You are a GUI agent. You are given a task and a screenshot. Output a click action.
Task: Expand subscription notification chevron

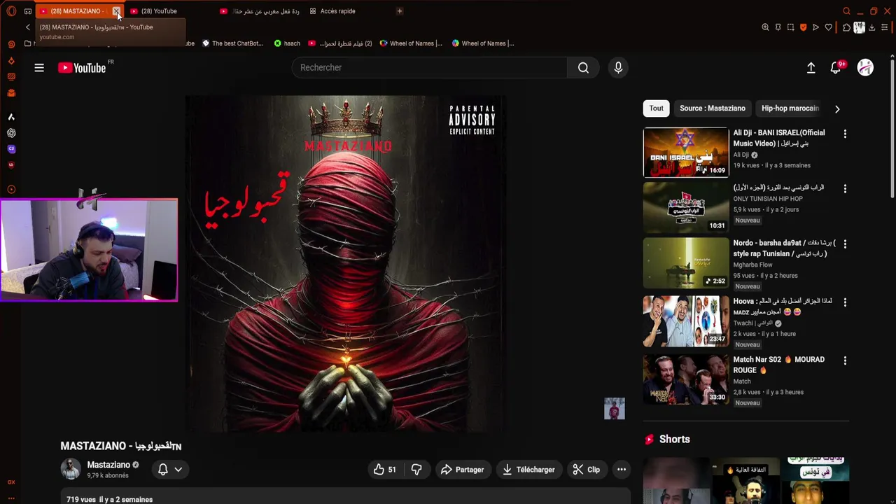point(178,470)
